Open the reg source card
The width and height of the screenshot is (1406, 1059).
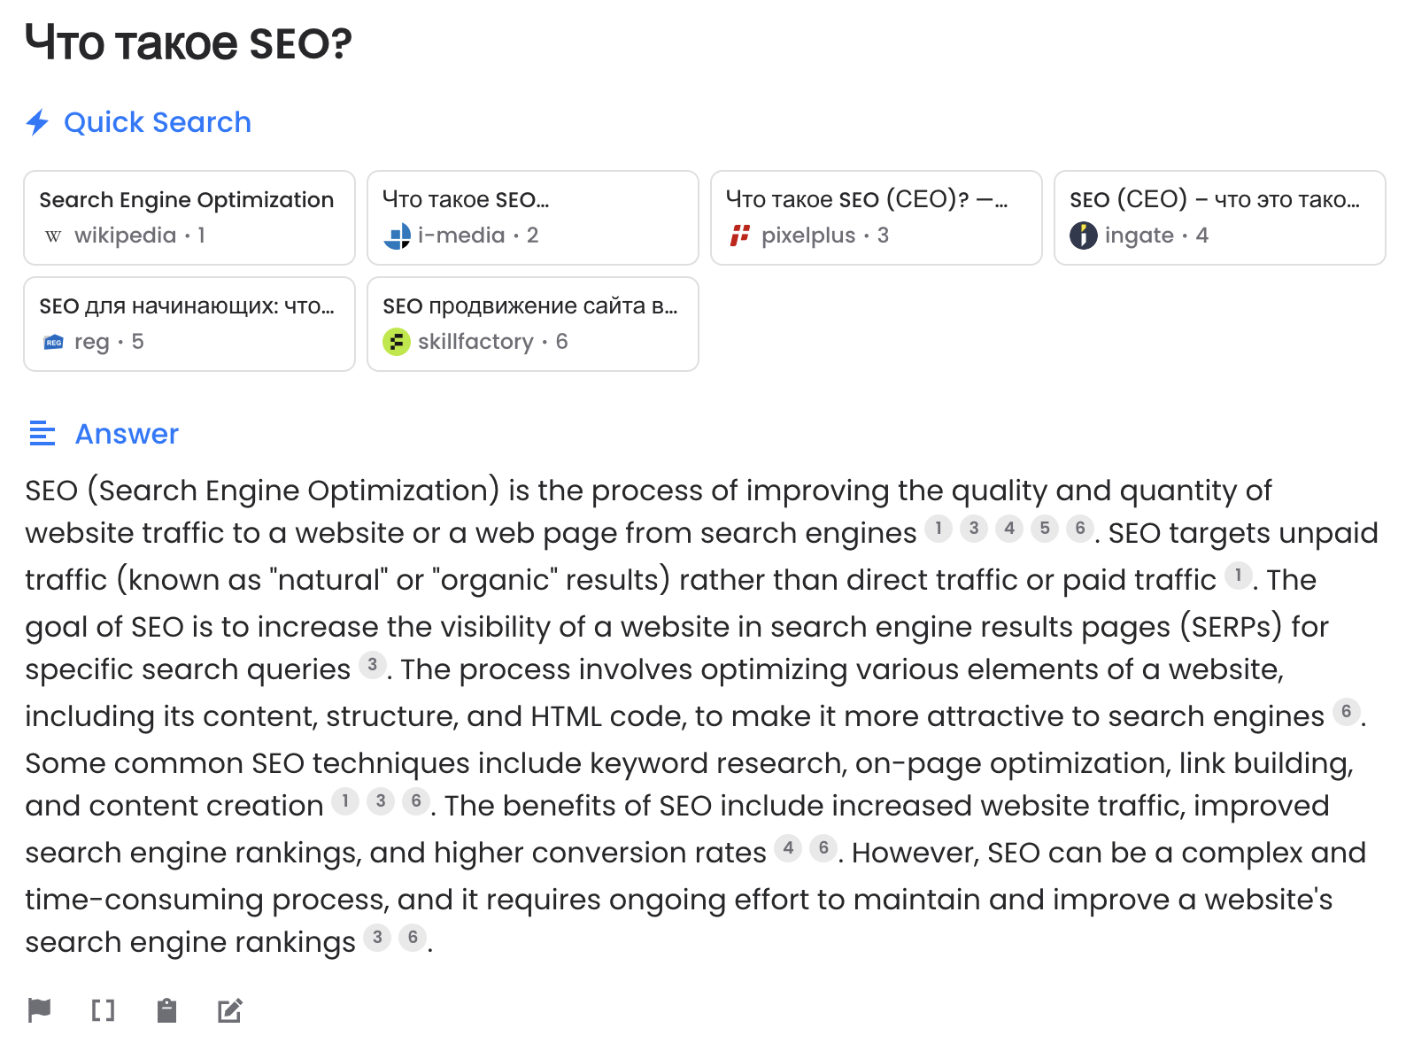coord(189,324)
